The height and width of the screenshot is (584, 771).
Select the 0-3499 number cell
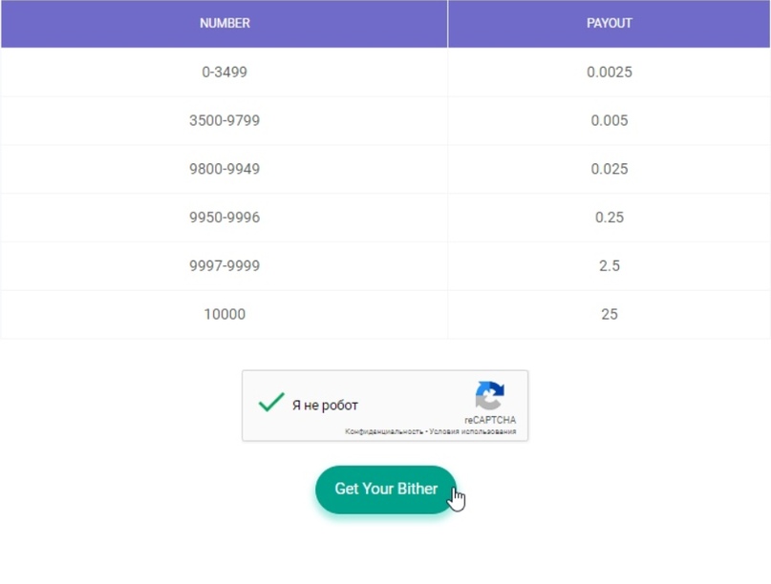coord(225,72)
